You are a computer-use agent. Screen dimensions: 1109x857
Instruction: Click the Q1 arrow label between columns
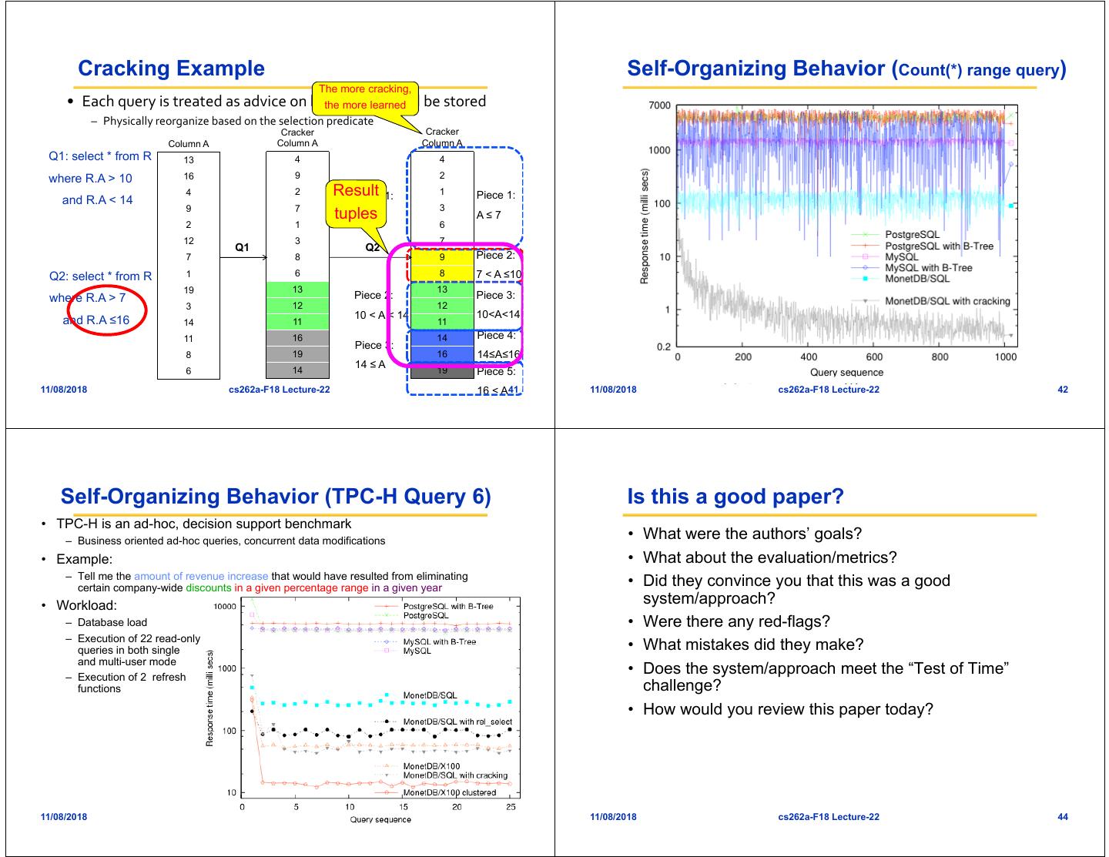click(x=243, y=247)
